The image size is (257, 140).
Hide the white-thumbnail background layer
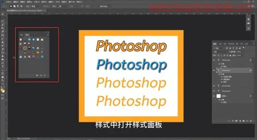pyautogui.click(x=214, y=96)
